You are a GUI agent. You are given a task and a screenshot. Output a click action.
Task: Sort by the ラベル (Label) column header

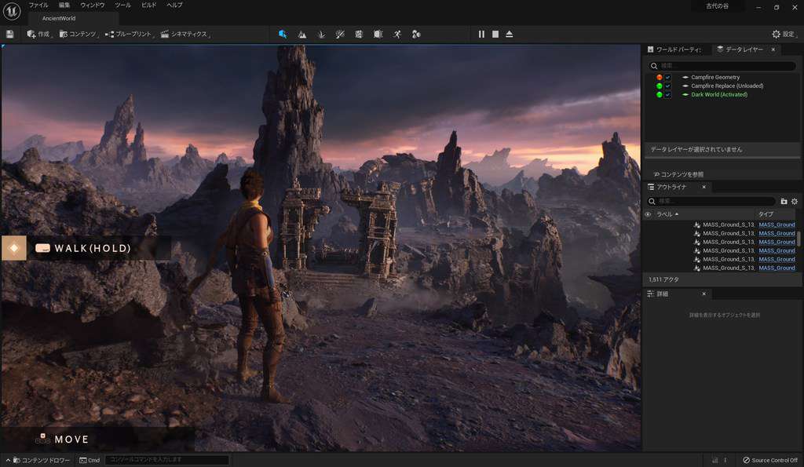coord(667,214)
